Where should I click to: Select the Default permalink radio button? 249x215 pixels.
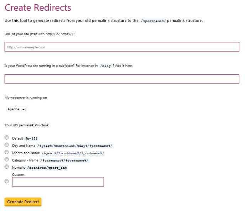pos(7,138)
